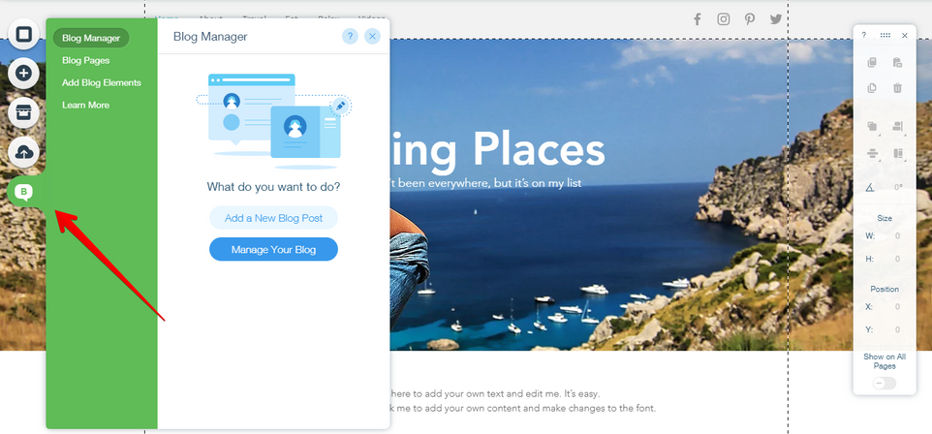932x434 pixels.
Task: Click the Pinterest icon in the site header
Action: pos(750,19)
